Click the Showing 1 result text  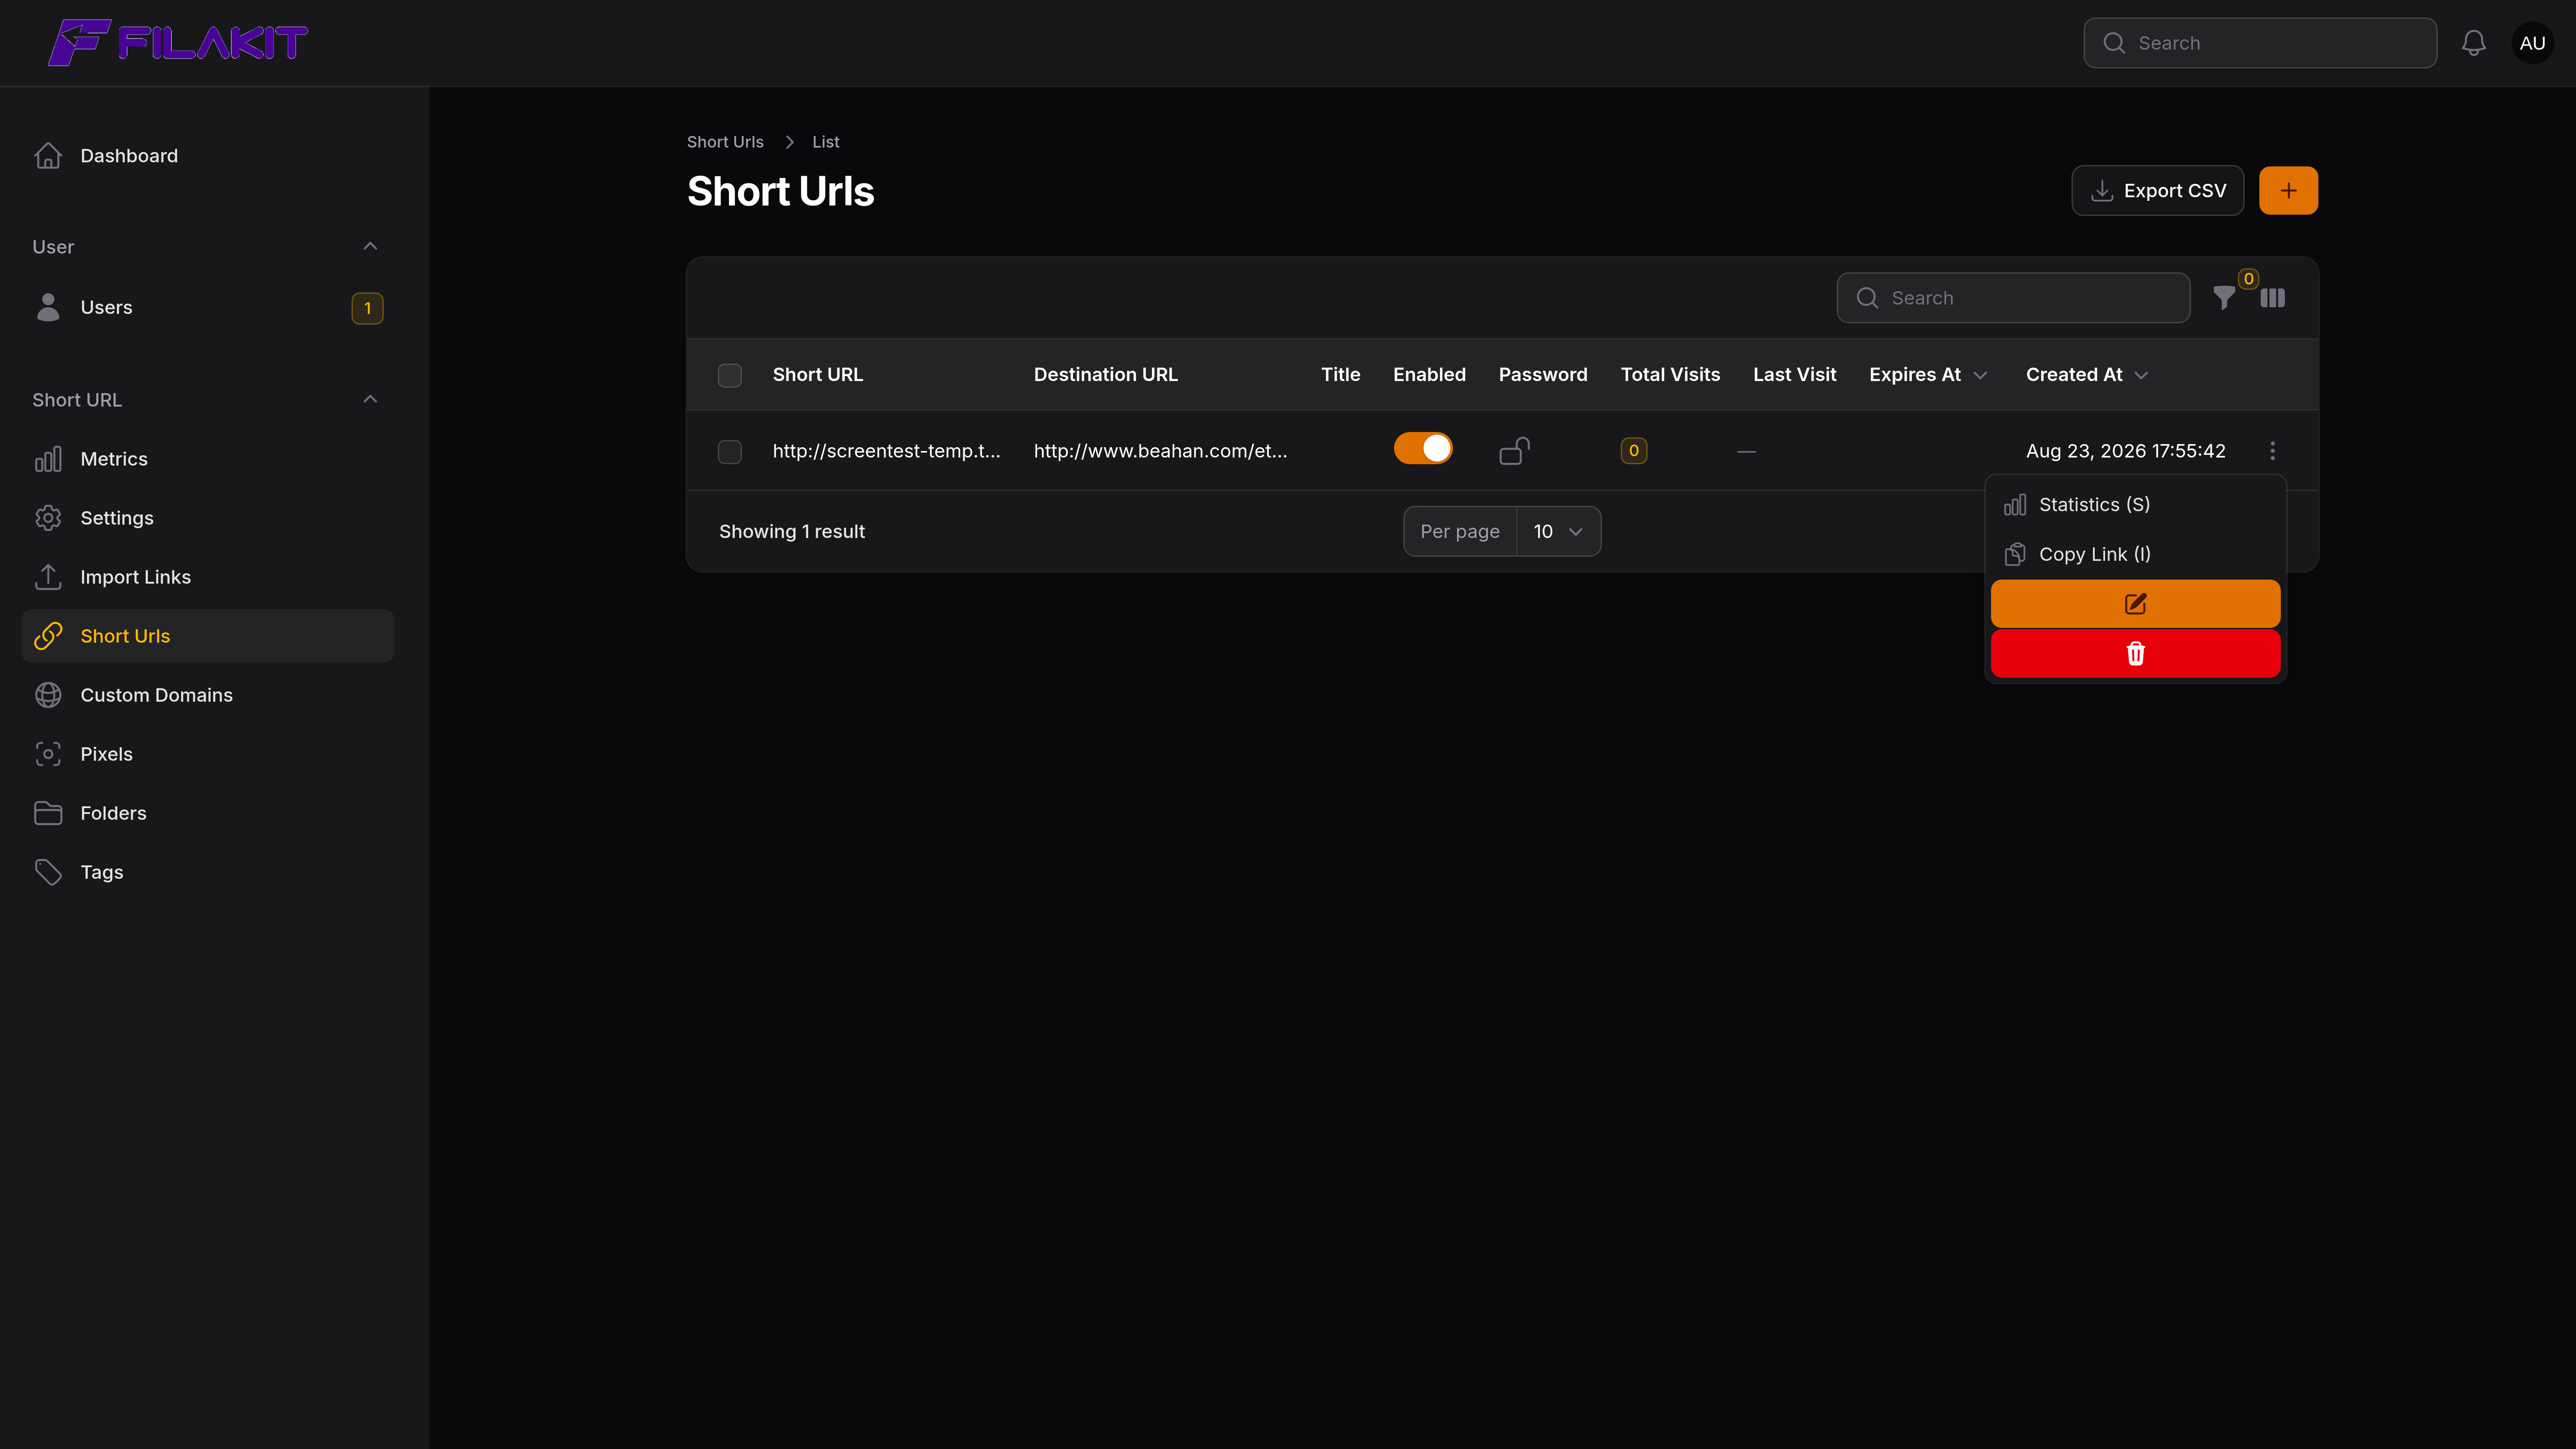[792, 532]
